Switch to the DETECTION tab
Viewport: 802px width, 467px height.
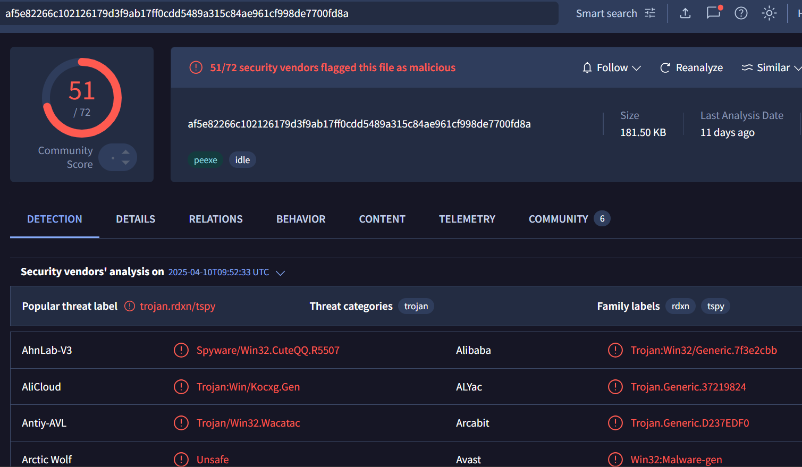55,219
